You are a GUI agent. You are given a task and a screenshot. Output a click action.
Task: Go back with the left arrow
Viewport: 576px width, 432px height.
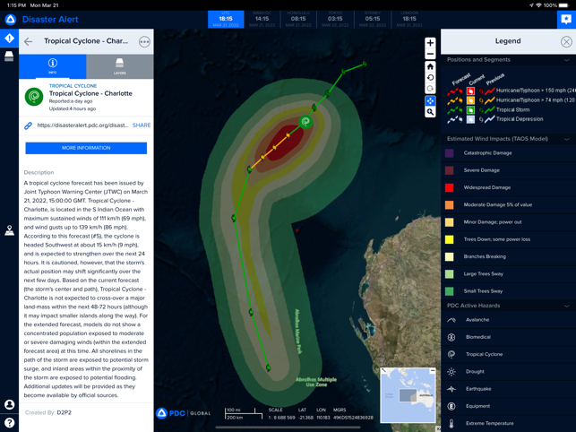(x=29, y=41)
